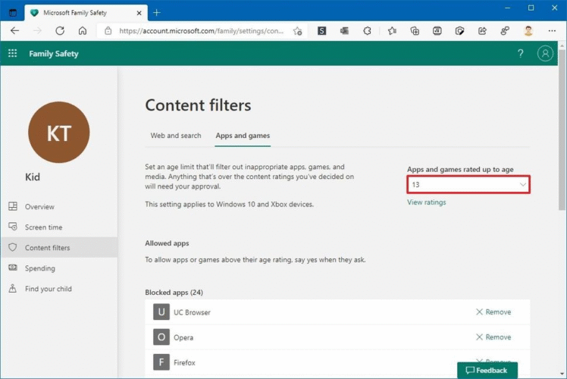Viewport: 567px width, 379px height.
Task: Switch to the Web and search tab
Action: tap(176, 136)
